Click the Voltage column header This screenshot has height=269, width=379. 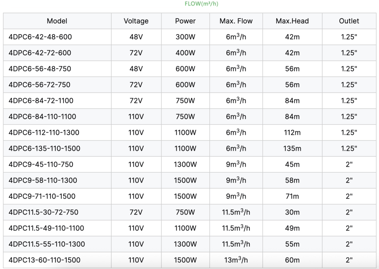[x=136, y=21]
